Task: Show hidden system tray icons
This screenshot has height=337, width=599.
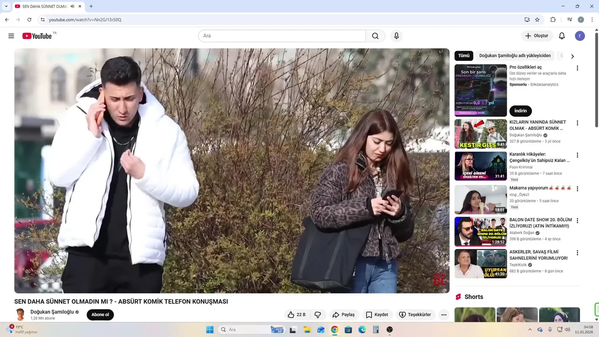Action: click(530, 330)
